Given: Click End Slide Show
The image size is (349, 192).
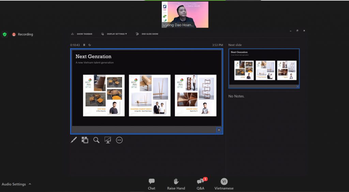Looking at the screenshot, I should (147, 34).
